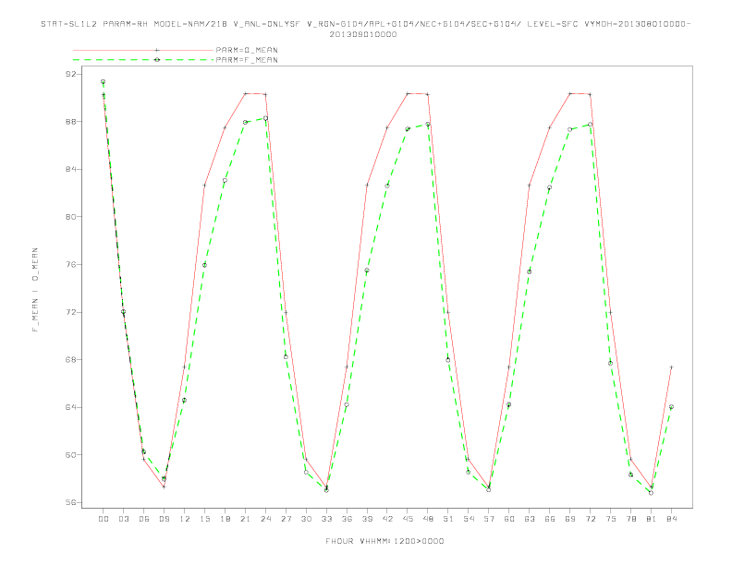The height and width of the screenshot is (565, 732).
Task: Click the x-axis tick label 36
Action: (x=347, y=519)
